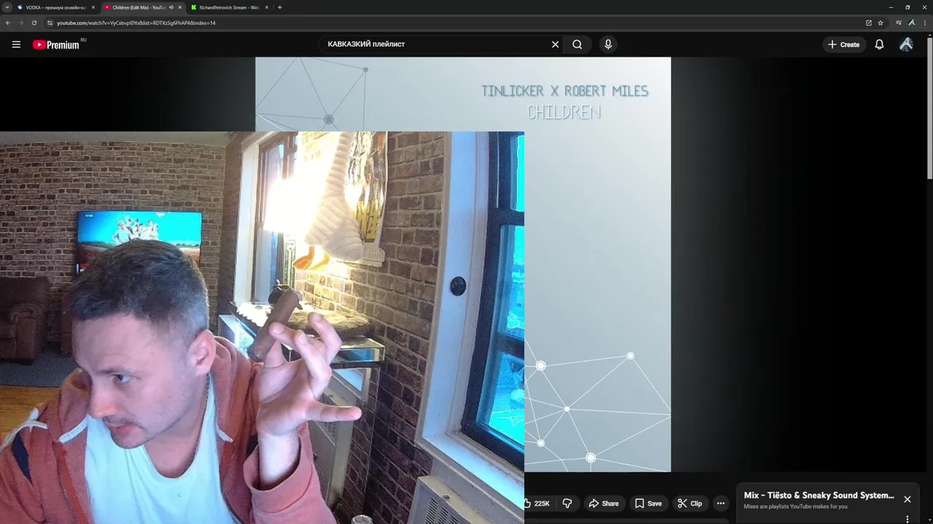Start voice search with the microphone
The height and width of the screenshot is (524, 933).
(x=608, y=44)
